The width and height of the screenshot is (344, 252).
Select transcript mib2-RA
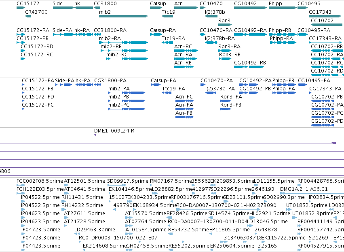click(x=124, y=43)
